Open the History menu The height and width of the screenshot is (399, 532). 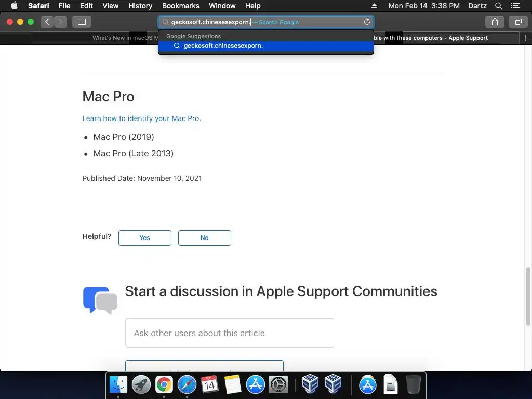coord(140,6)
